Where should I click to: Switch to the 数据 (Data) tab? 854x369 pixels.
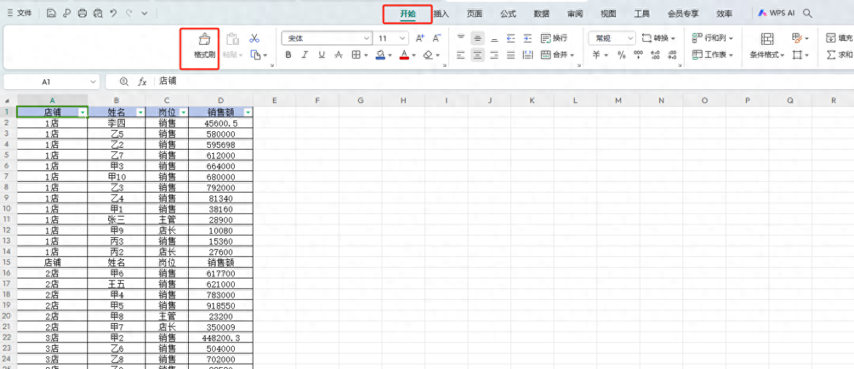coord(542,13)
